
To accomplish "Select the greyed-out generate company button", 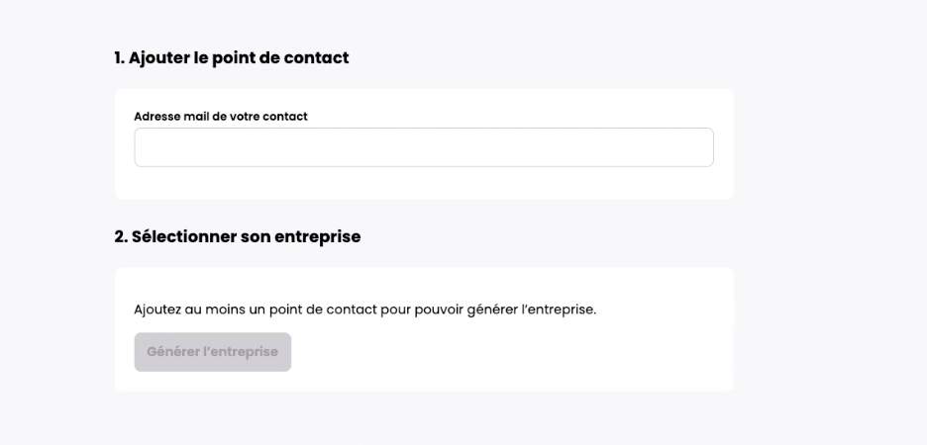I will pyautogui.click(x=213, y=352).
